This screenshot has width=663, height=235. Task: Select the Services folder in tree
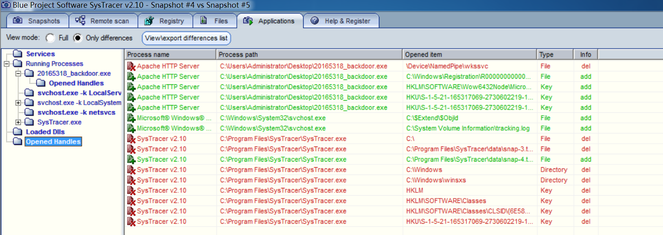(x=40, y=54)
